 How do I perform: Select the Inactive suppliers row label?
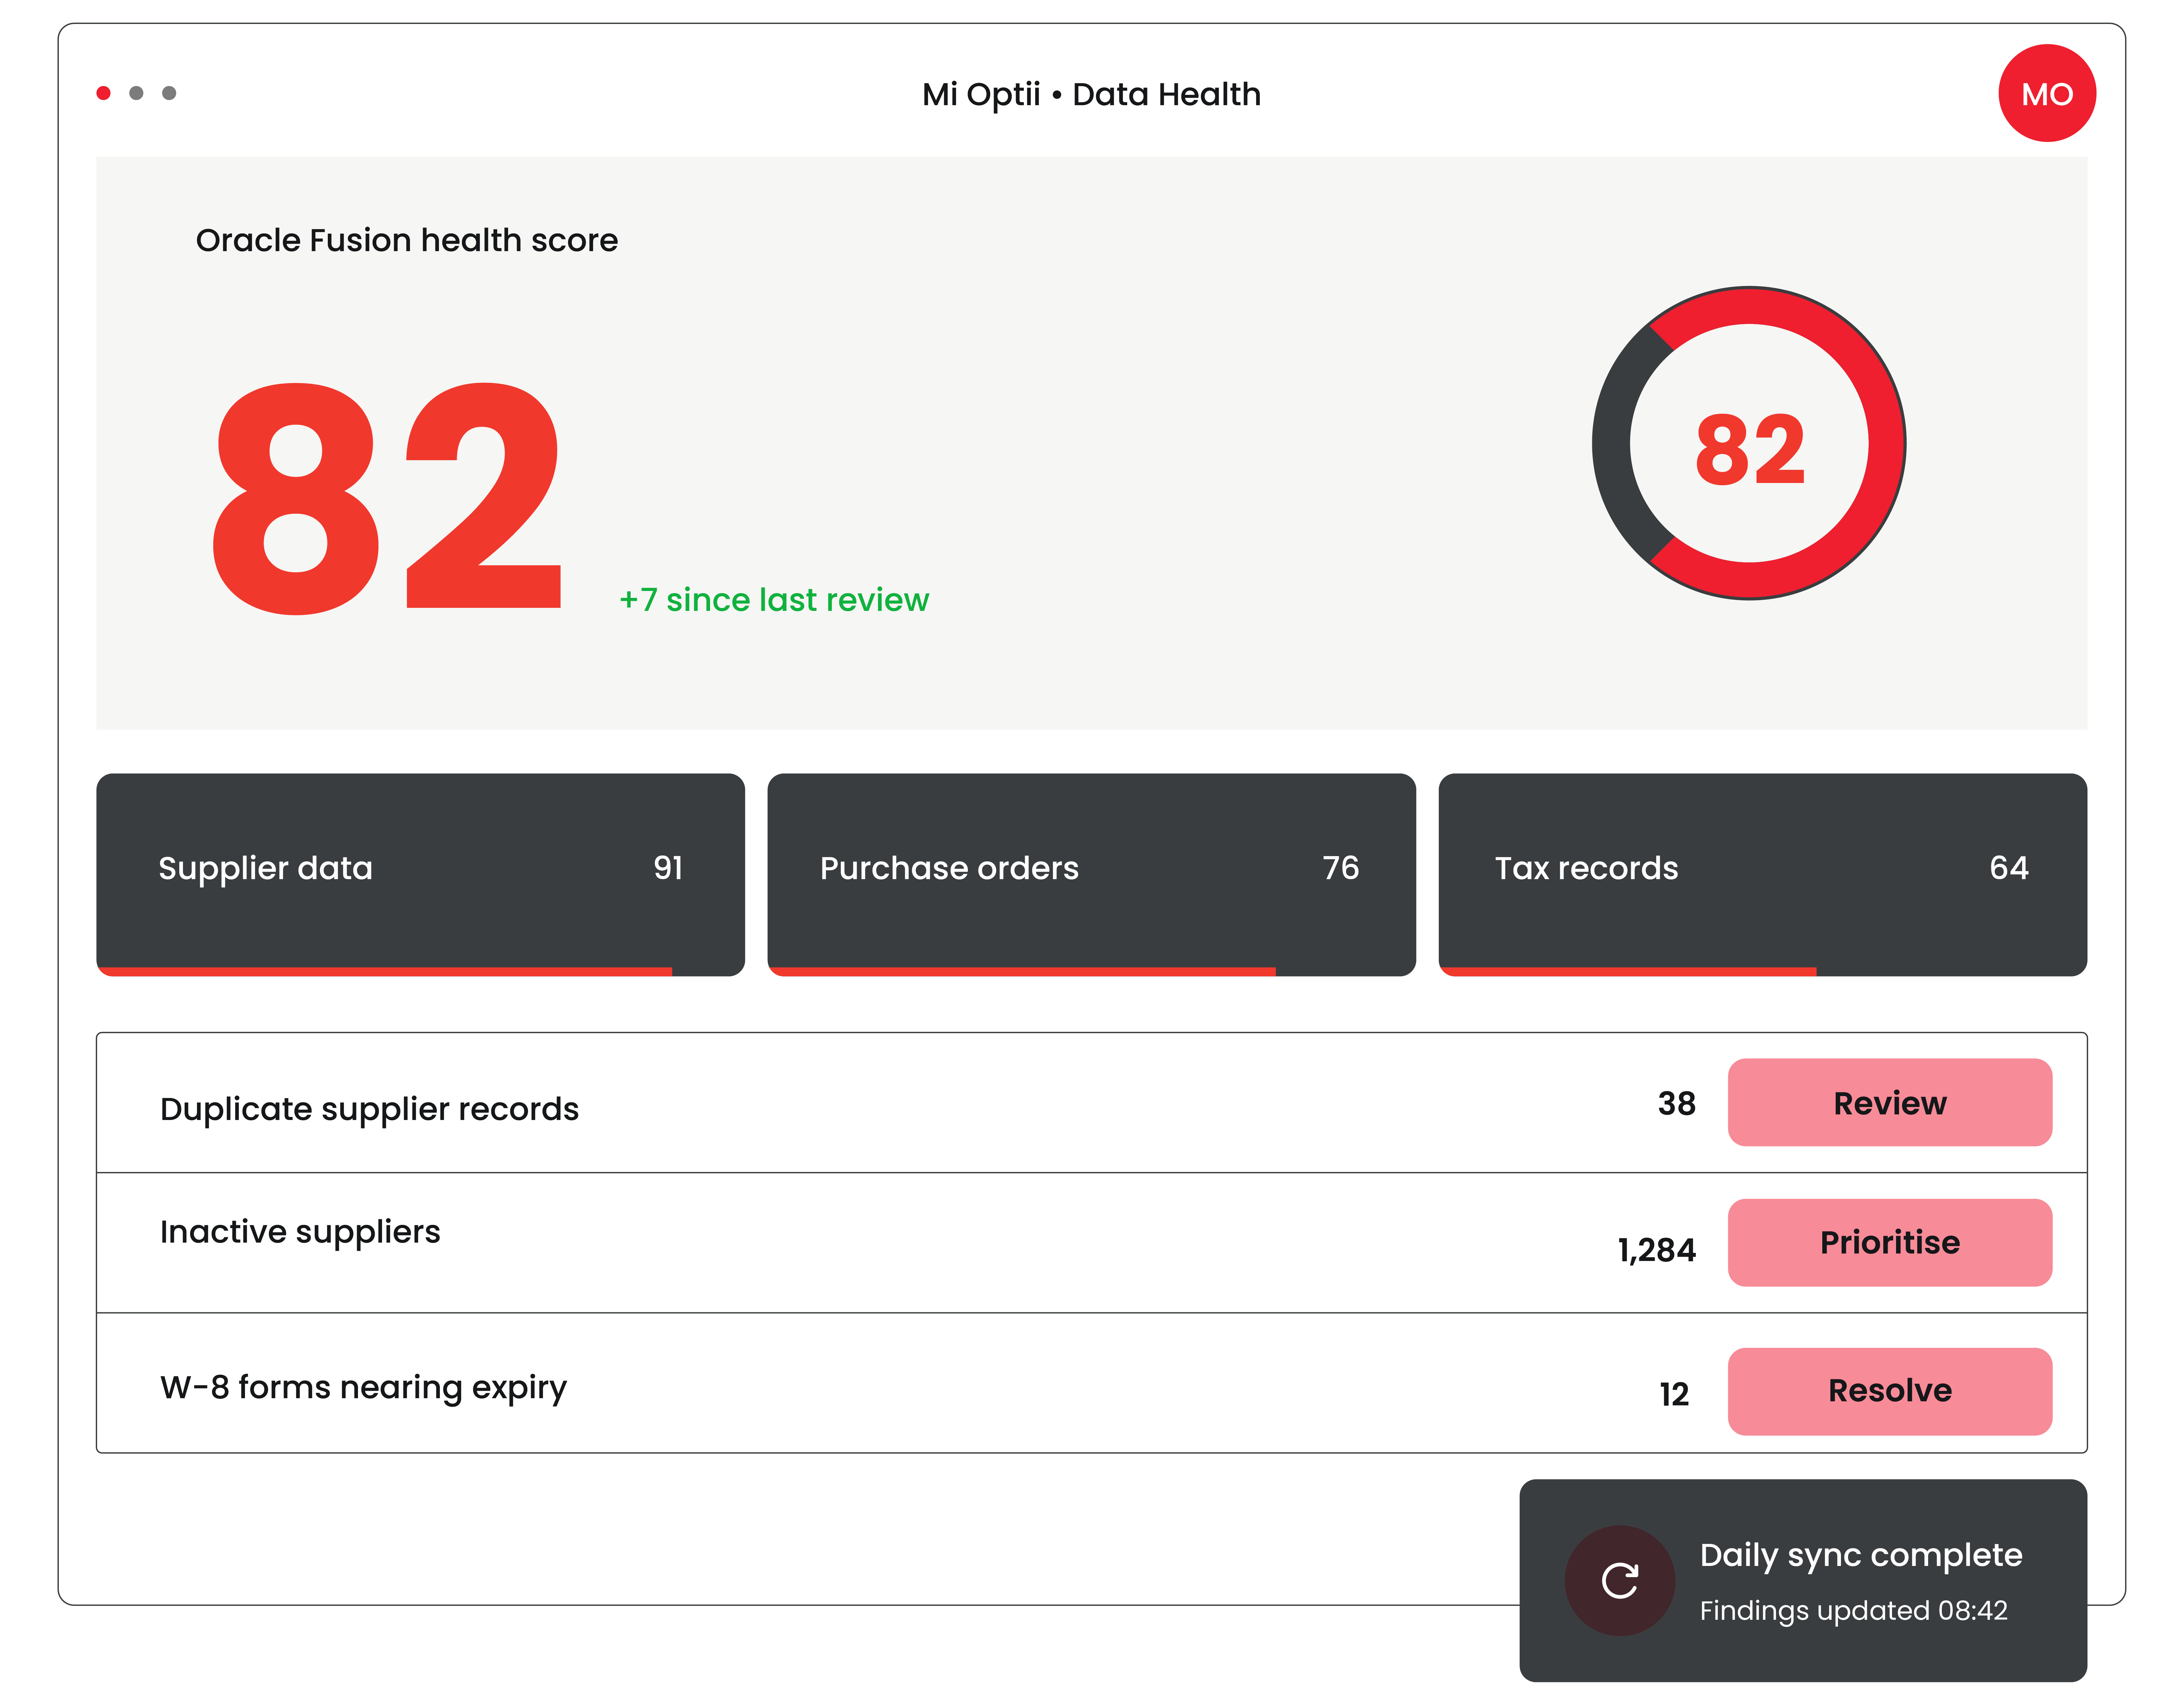point(300,1232)
